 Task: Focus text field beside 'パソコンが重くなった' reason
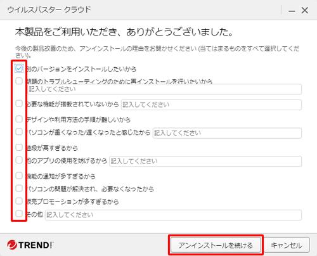pyautogui.click(x=227, y=133)
